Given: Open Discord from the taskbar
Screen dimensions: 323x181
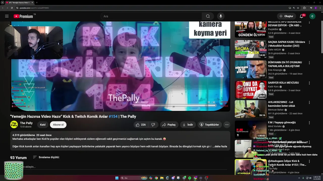Looking at the screenshot, I should click(173, 178).
